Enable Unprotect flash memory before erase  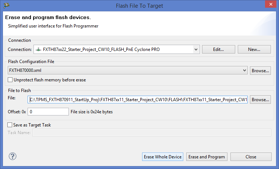[10, 80]
